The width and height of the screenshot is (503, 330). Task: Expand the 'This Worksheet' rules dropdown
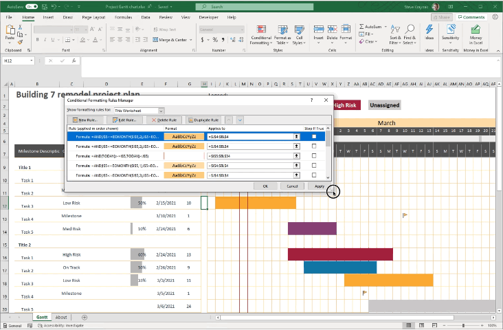[161, 110]
